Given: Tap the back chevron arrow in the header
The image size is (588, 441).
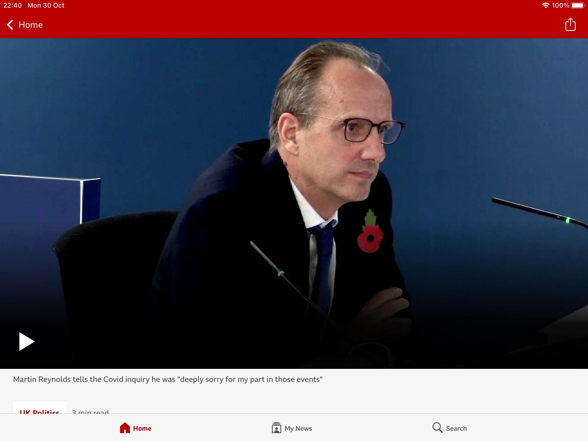Looking at the screenshot, I should (x=10, y=25).
